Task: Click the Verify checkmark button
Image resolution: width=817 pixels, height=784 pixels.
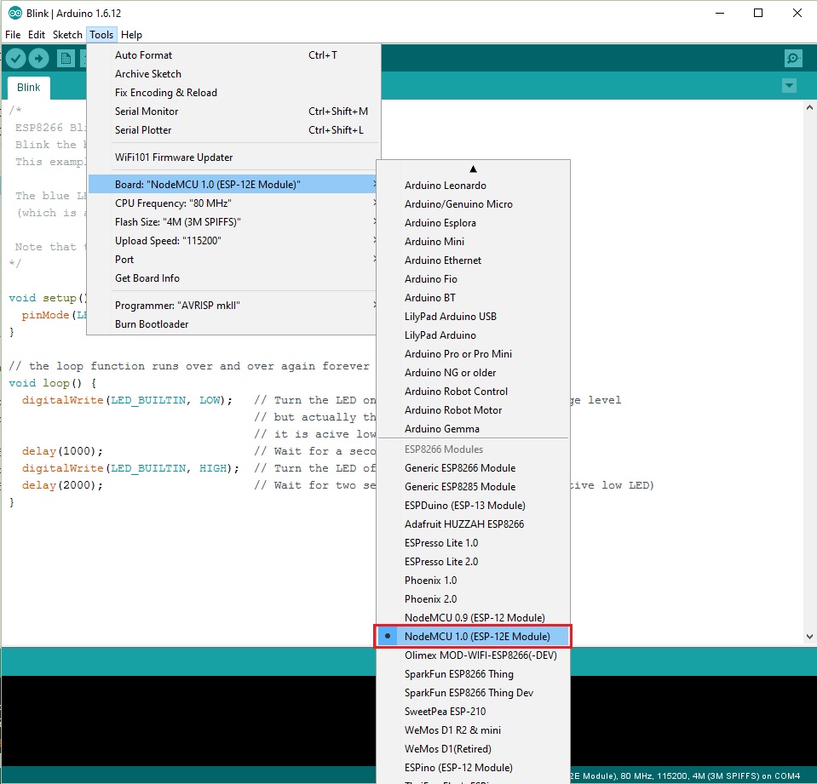Action: [x=15, y=58]
